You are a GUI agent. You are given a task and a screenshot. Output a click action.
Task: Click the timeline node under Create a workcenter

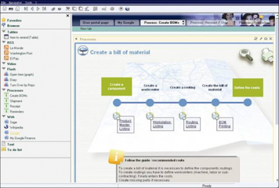point(150,103)
